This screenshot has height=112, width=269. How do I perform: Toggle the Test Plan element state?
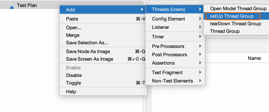pos(73,83)
